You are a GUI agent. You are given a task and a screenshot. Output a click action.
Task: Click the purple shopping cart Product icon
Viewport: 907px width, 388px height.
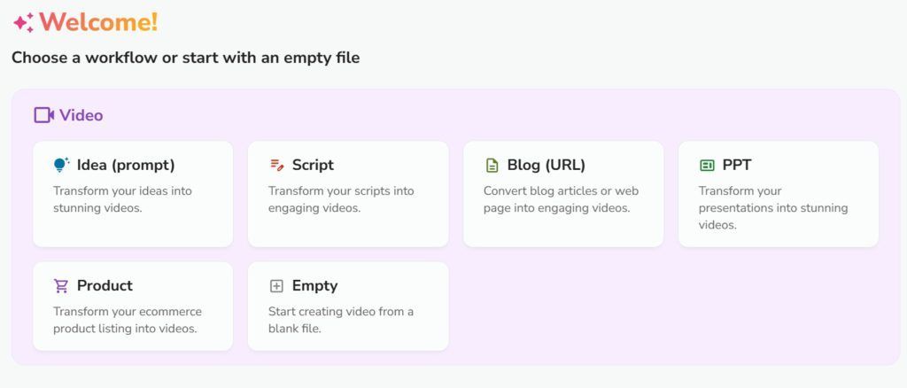tap(61, 285)
